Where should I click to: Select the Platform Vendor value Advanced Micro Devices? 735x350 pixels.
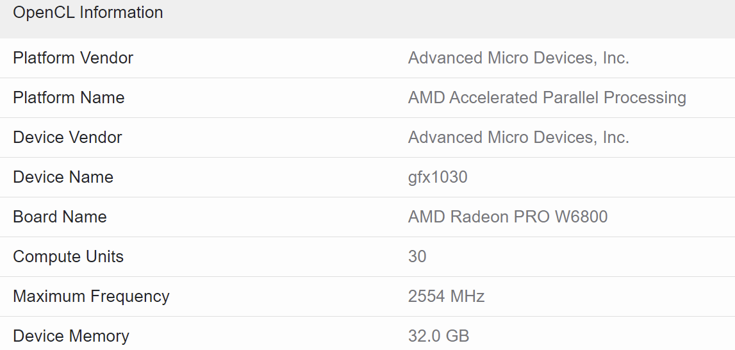pos(518,58)
